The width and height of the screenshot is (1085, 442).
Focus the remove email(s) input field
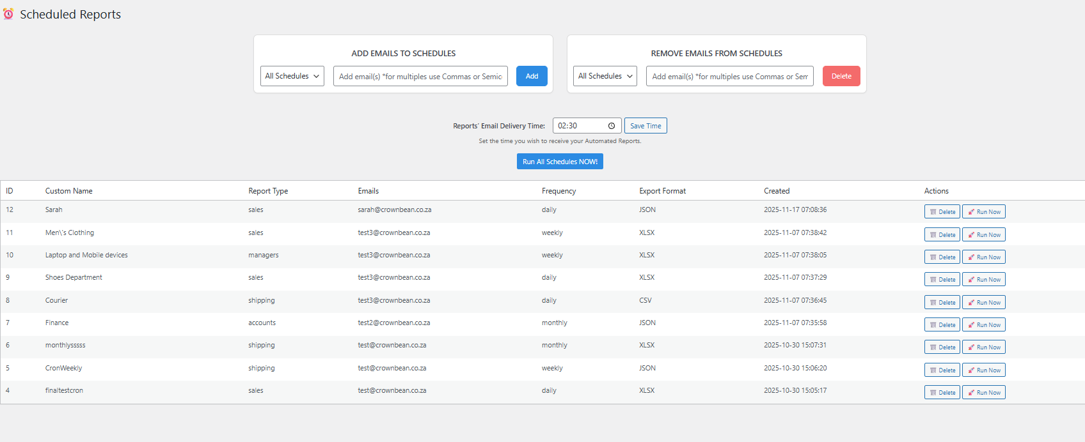point(730,76)
